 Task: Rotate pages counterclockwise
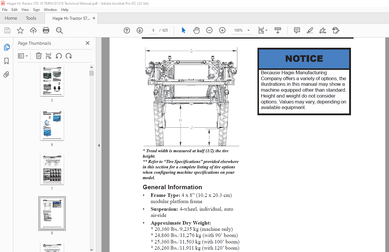click(59, 56)
